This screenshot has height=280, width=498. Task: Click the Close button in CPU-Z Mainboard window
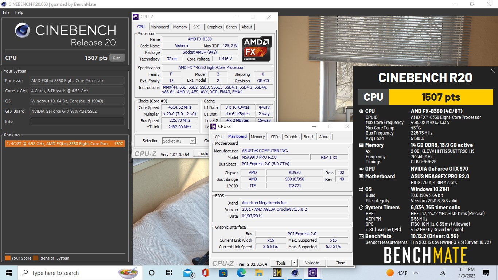340,263
